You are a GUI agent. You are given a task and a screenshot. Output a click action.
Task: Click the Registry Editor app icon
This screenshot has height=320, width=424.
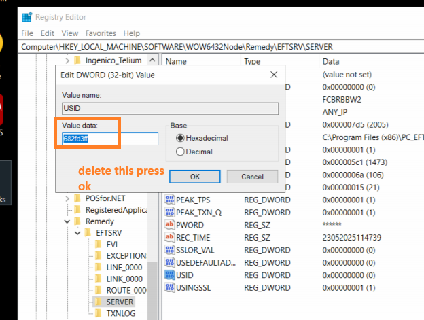(27, 17)
